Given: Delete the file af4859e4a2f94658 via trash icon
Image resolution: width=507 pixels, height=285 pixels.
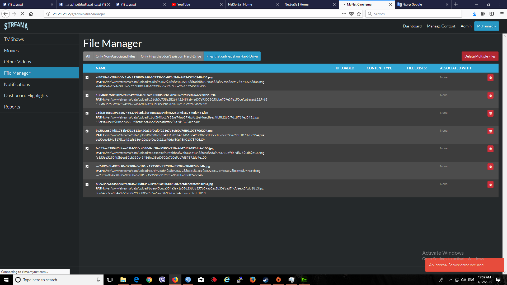Looking at the screenshot, I should 490,78.
